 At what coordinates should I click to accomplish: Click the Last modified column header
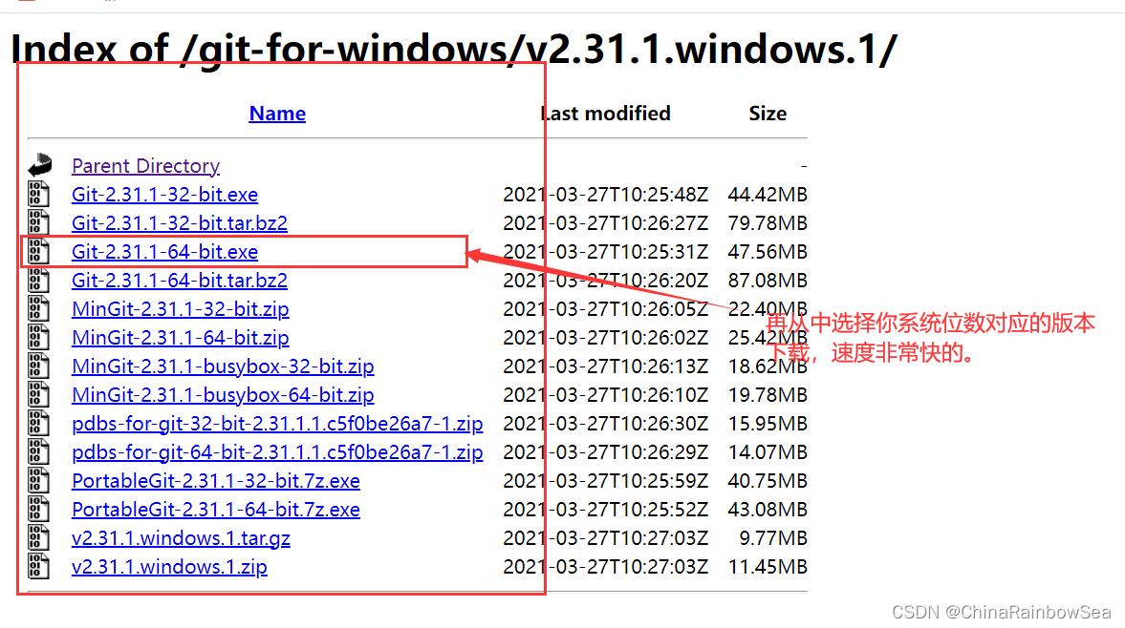point(606,114)
